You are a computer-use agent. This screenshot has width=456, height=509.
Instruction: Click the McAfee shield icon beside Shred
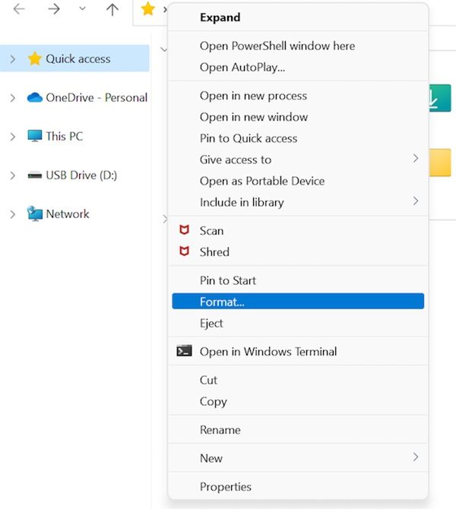183,251
